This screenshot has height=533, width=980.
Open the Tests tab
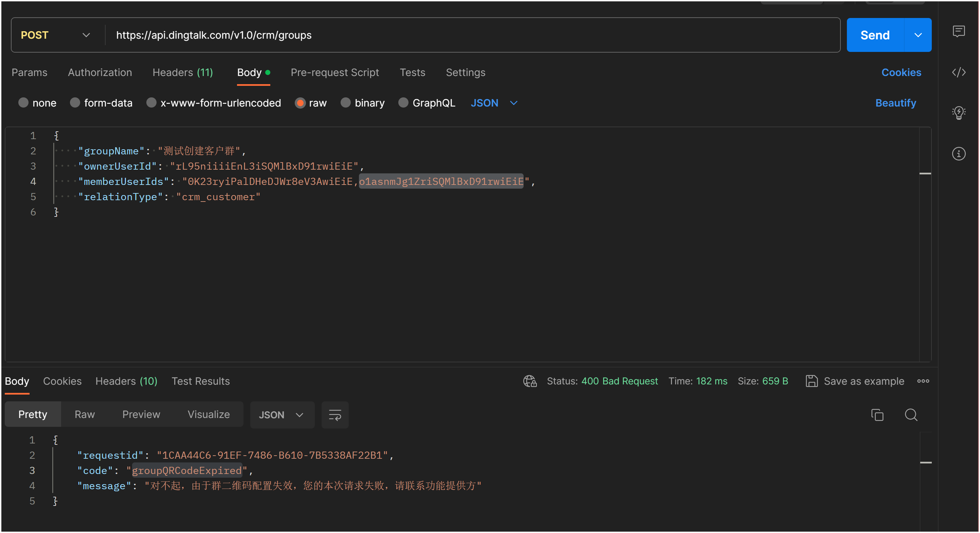tap(412, 72)
